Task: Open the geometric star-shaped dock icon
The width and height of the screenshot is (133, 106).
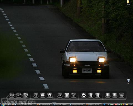Action: point(36,95)
